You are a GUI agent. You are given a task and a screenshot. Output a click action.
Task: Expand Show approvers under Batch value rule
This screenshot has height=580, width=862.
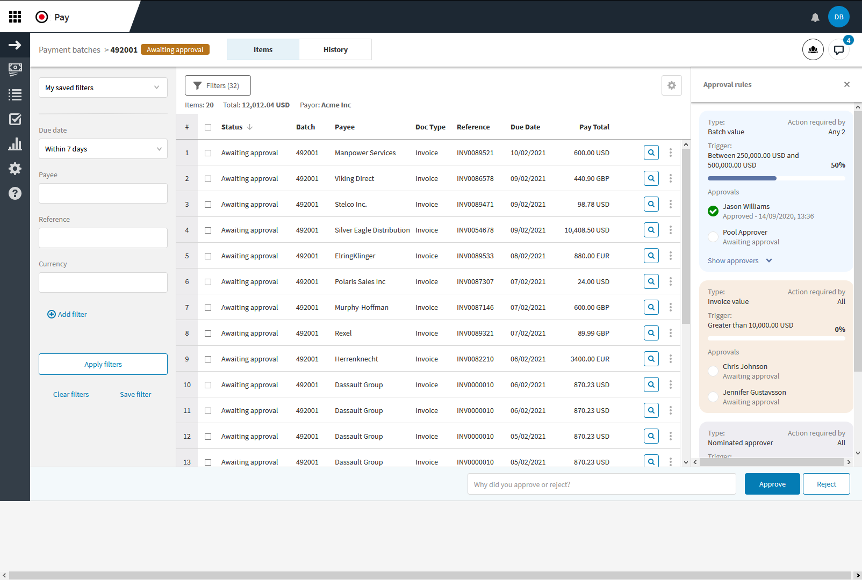[739, 260]
